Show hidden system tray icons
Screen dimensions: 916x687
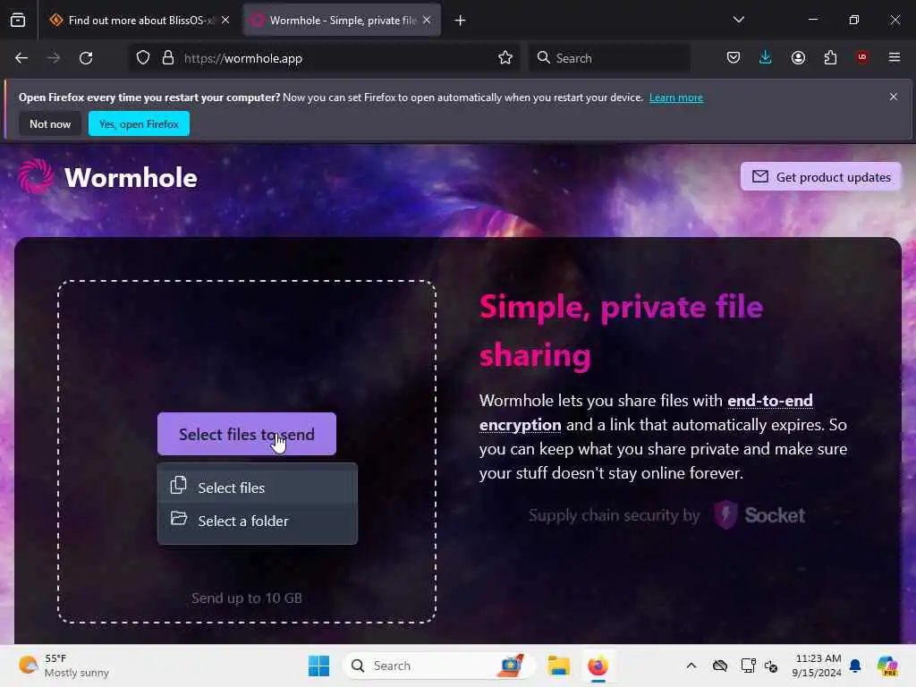click(691, 666)
